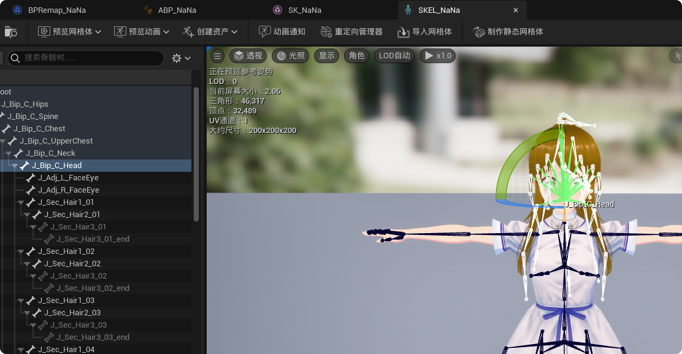Select the J_Bip_C_Hips bone

coord(25,104)
